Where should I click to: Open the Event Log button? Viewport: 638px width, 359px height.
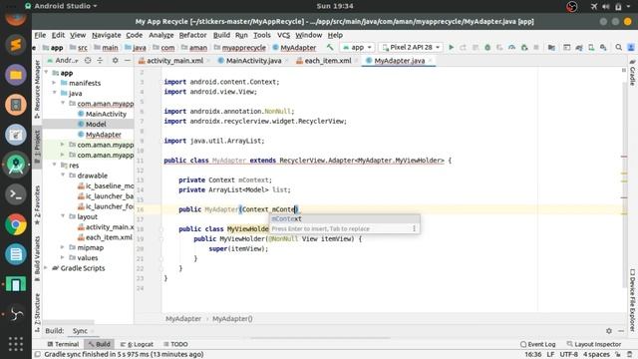(537, 344)
